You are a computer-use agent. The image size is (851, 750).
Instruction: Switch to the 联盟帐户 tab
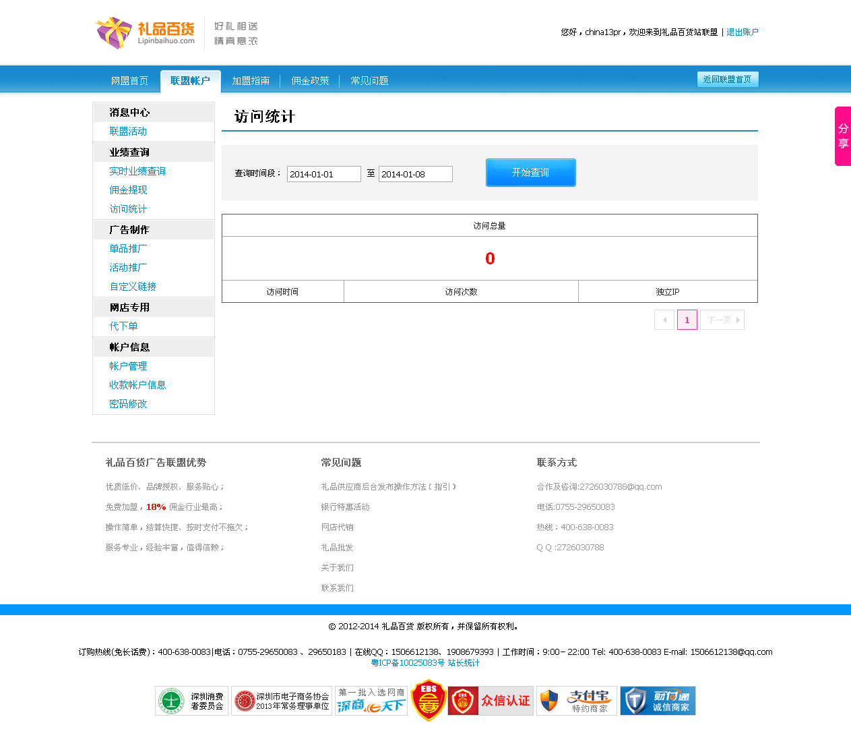190,81
